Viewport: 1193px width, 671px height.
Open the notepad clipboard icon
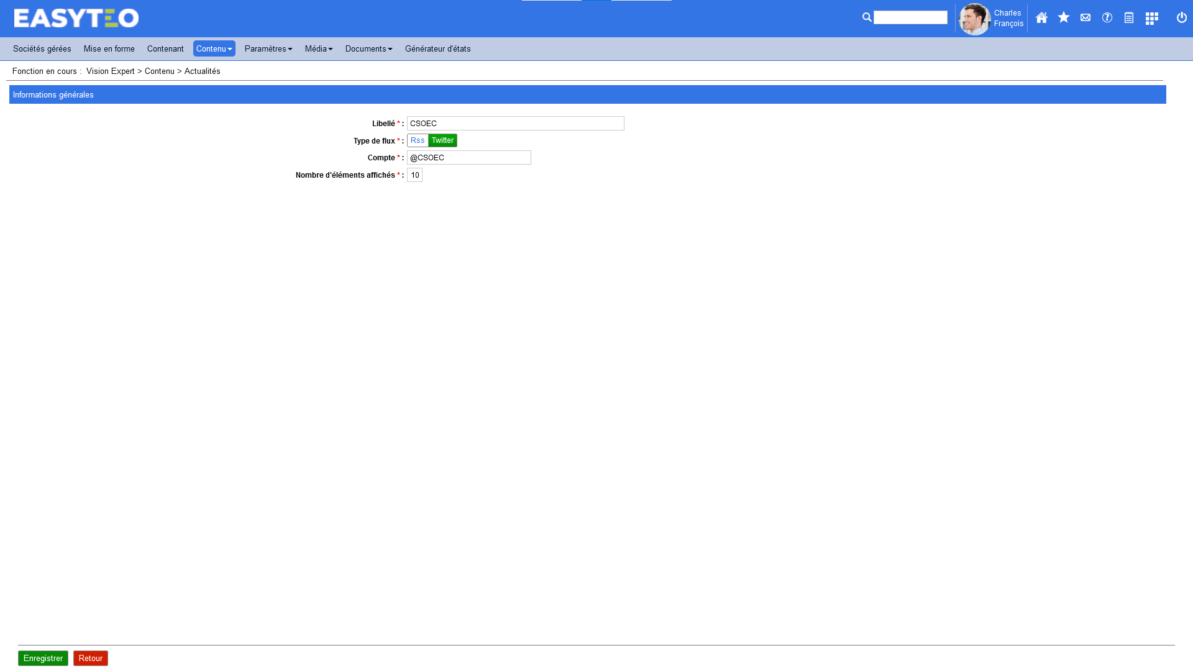[1129, 18]
